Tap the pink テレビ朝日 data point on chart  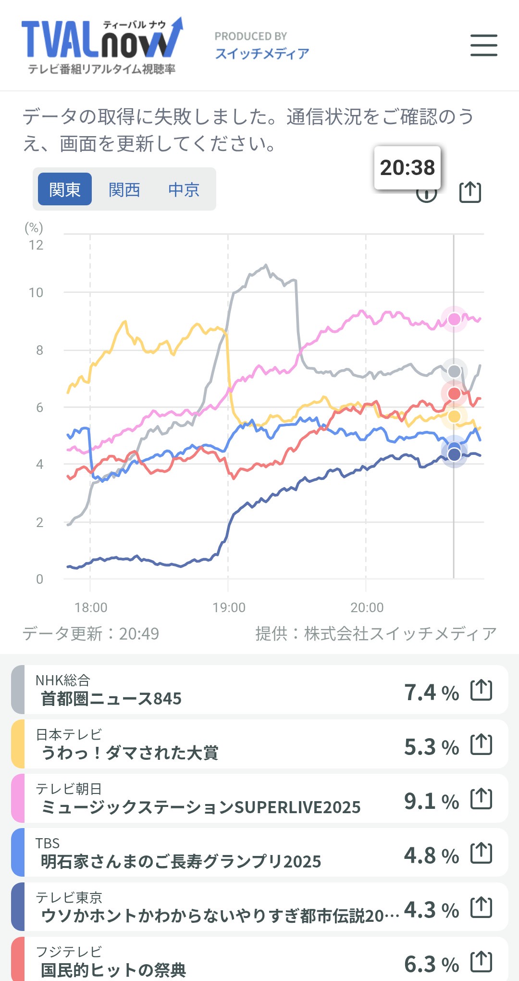pyautogui.click(x=454, y=319)
